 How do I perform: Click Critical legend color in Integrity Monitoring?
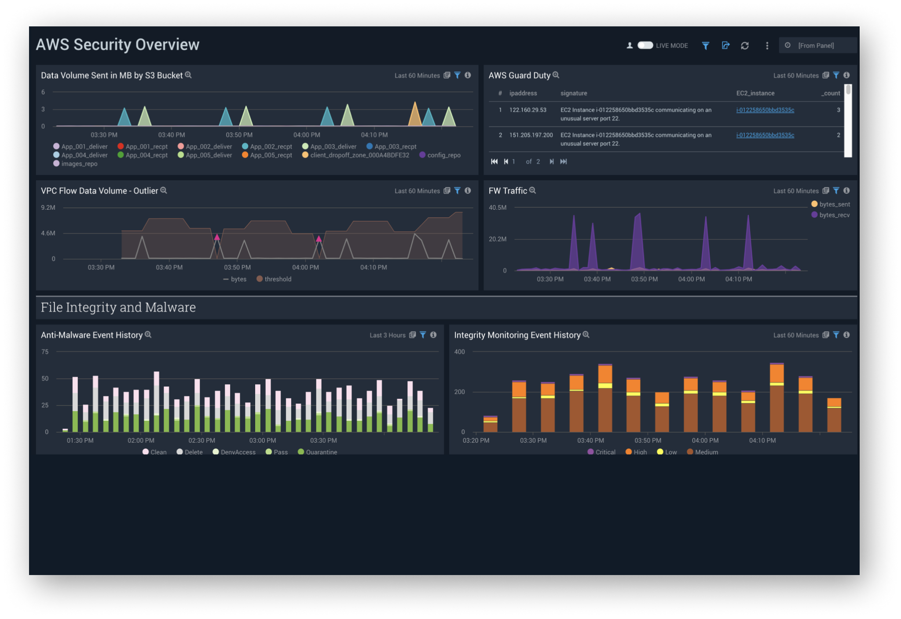[591, 452]
